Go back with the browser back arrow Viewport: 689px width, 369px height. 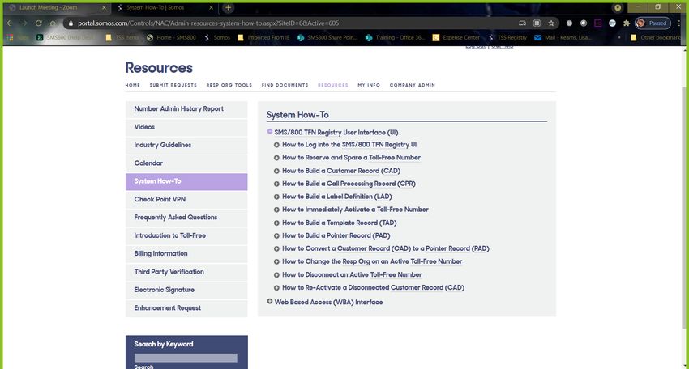coord(10,23)
